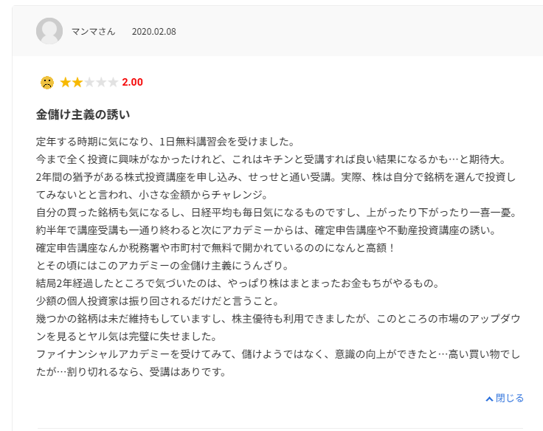The width and height of the screenshot is (543, 431).
Task: Click the line starting 少額の個人投資家は
Action: tap(158, 300)
